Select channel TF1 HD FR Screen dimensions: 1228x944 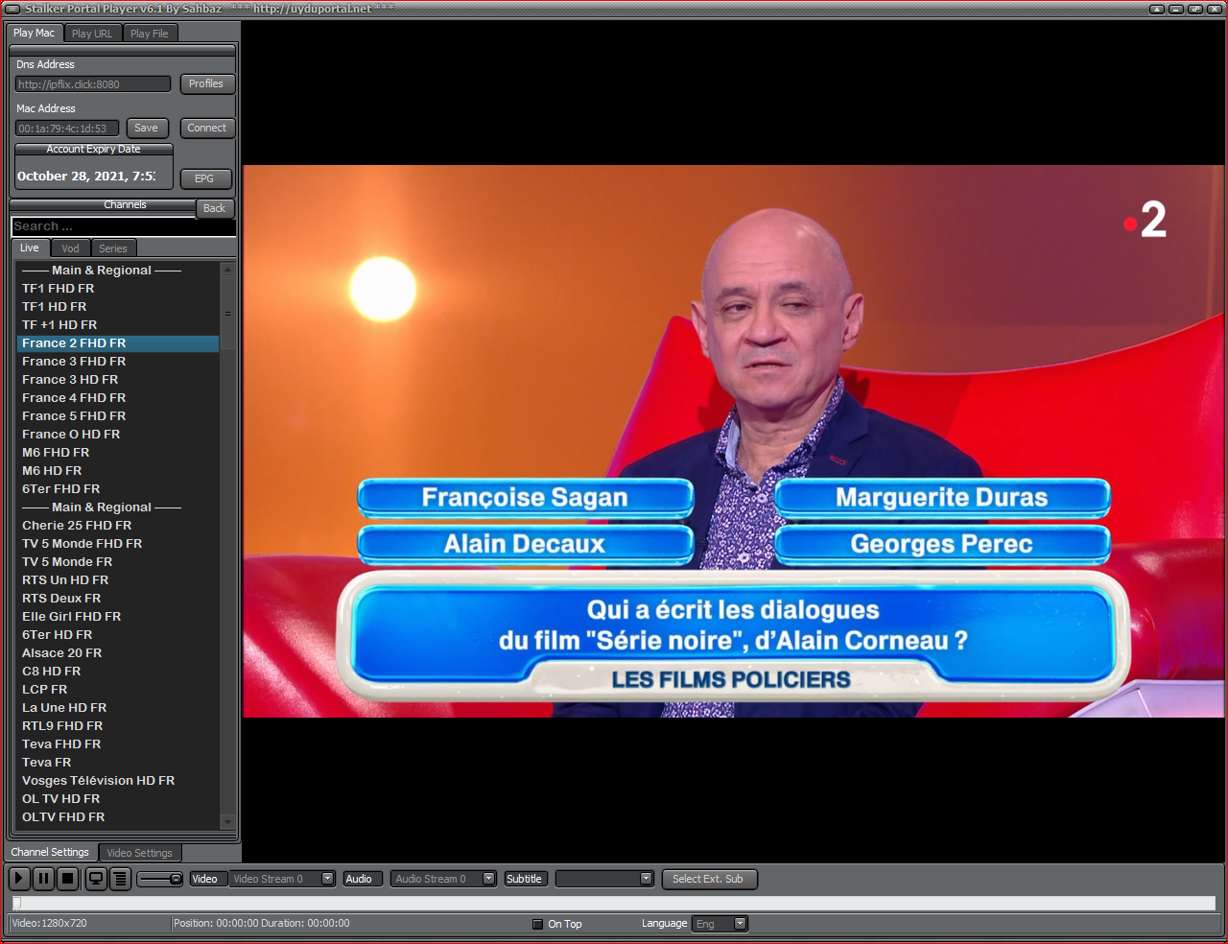119,307
